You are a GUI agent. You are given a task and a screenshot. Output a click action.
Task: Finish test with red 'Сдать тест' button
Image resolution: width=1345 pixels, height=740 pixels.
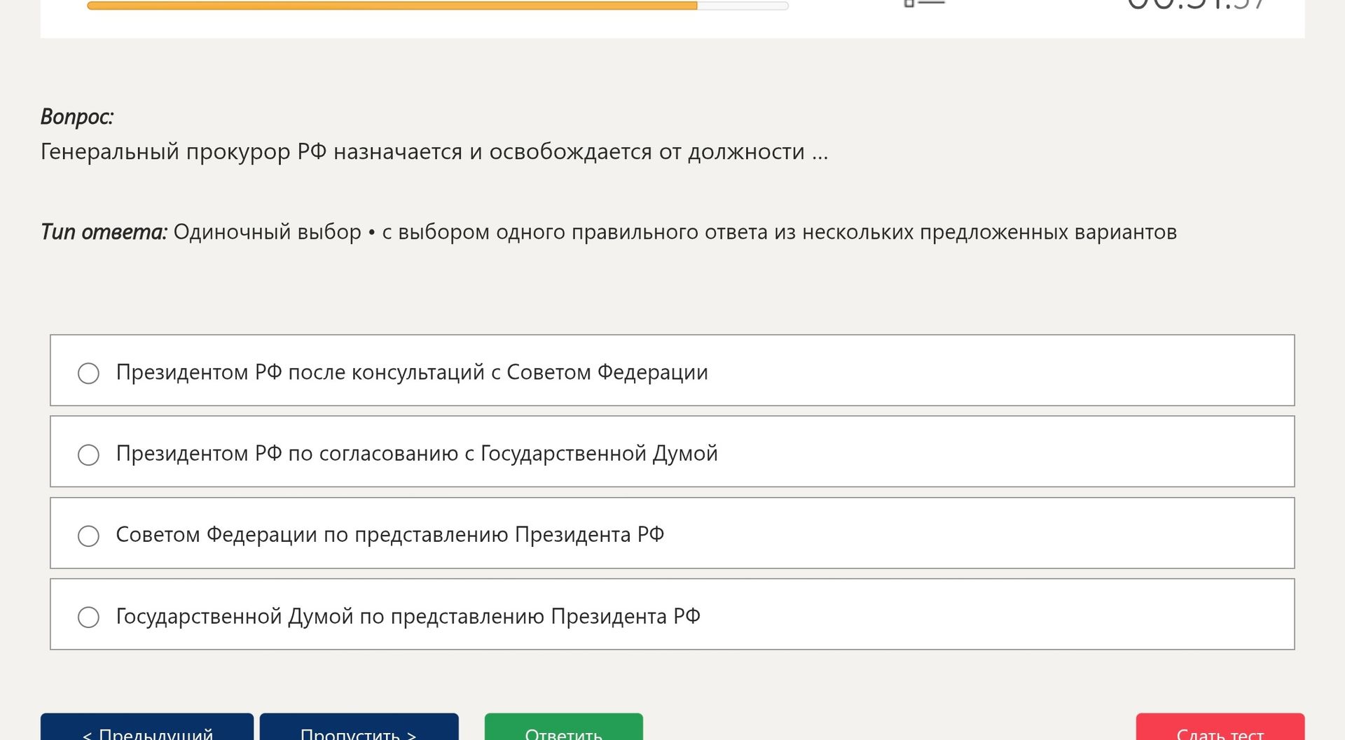[x=1220, y=727]
